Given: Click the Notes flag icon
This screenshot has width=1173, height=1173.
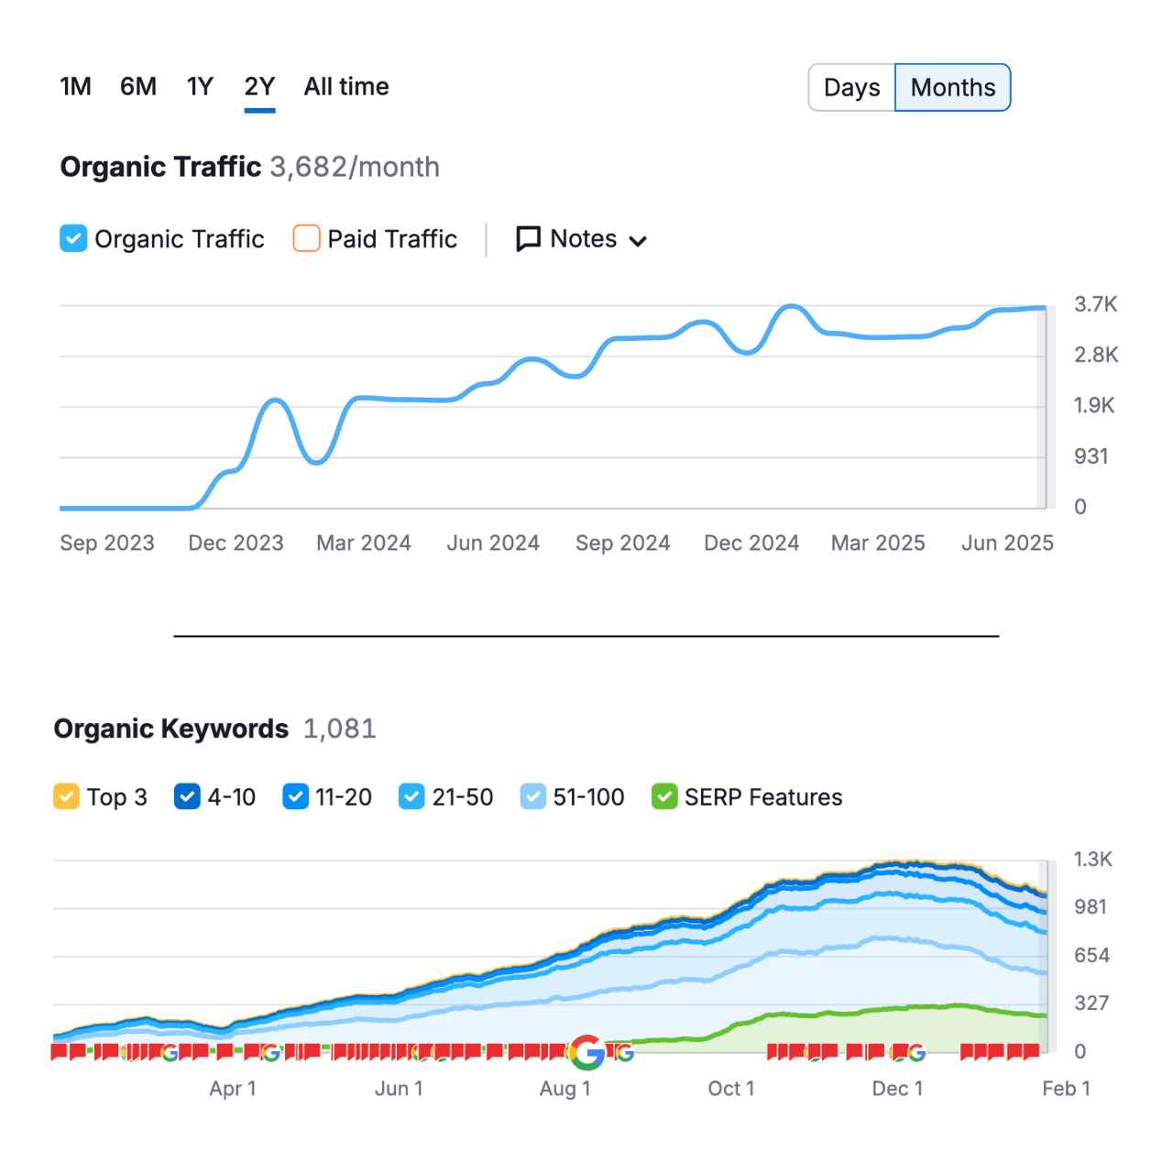Looking at the screenshot, I should (528, 238).
